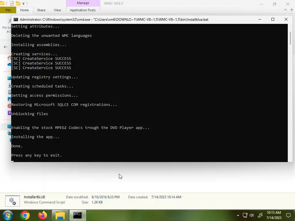This screenshot has height=221, width=295.
Task: Click the New folder icon in Explorer's quick access toolbar
Action: click(18, 3)
